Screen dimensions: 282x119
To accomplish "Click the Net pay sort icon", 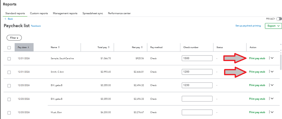I will pos(142,47).
